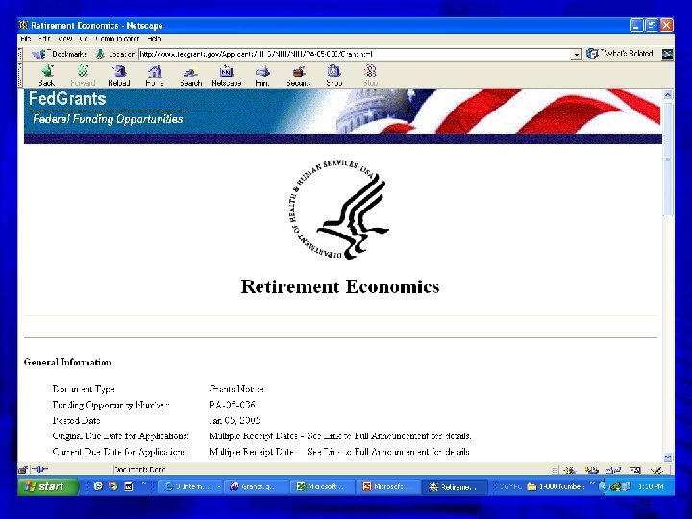692x519 pixels.
Task: Open the File menu
Action: (26, 38)
